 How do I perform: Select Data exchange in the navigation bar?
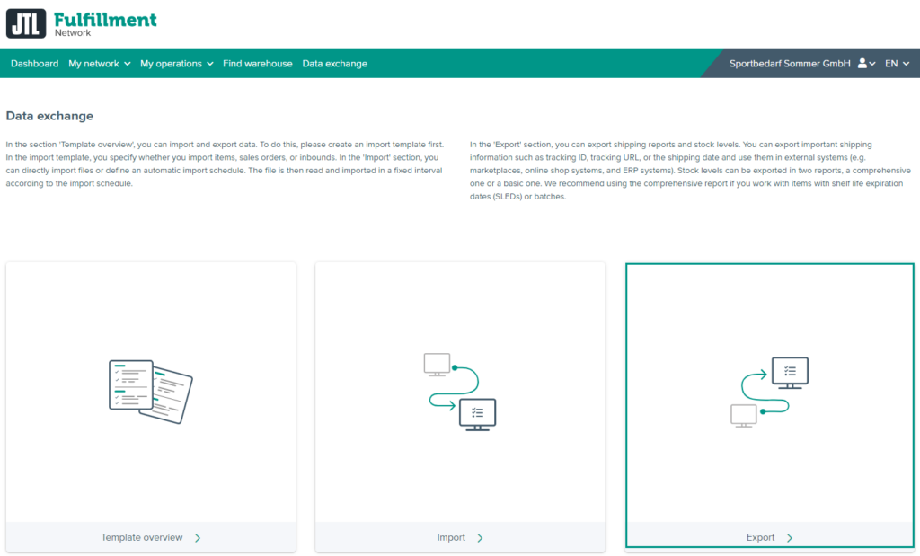[334, 63]
